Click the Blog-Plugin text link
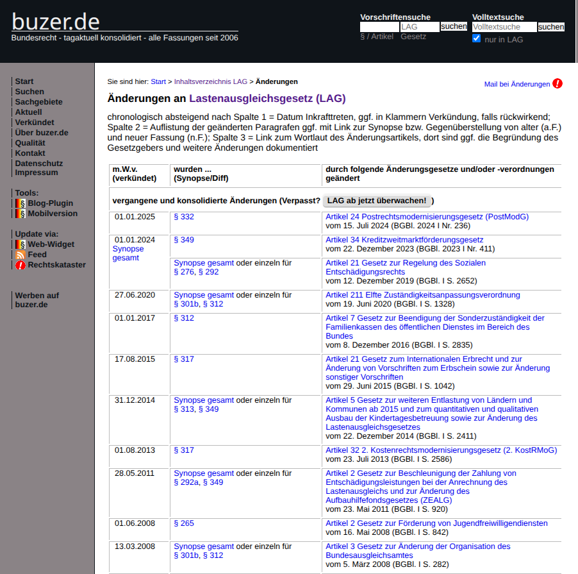Viewport: 578px width, 574px height. (x=51, y=203)
